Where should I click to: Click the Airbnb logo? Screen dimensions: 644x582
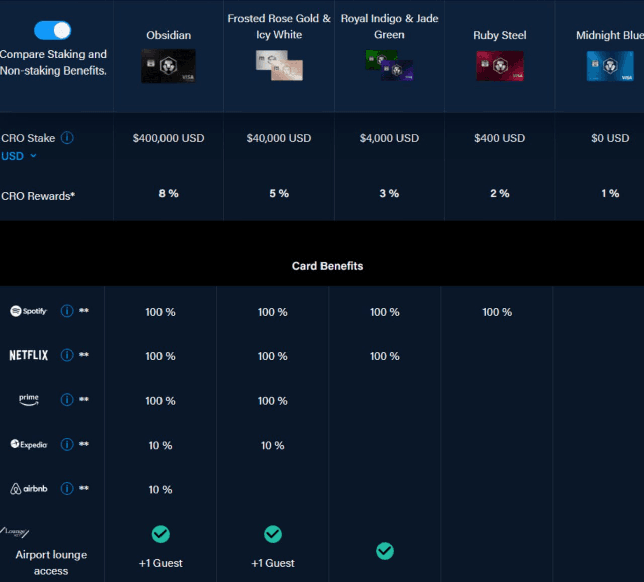point(29,488)
